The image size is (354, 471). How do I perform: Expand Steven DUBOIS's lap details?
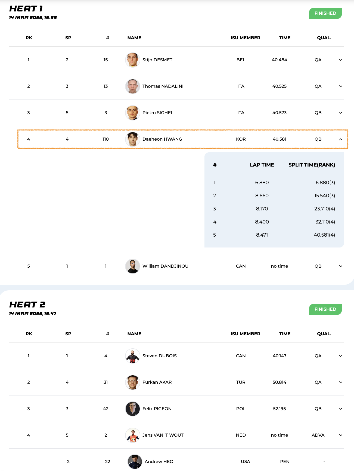click(x=340, y=356)
